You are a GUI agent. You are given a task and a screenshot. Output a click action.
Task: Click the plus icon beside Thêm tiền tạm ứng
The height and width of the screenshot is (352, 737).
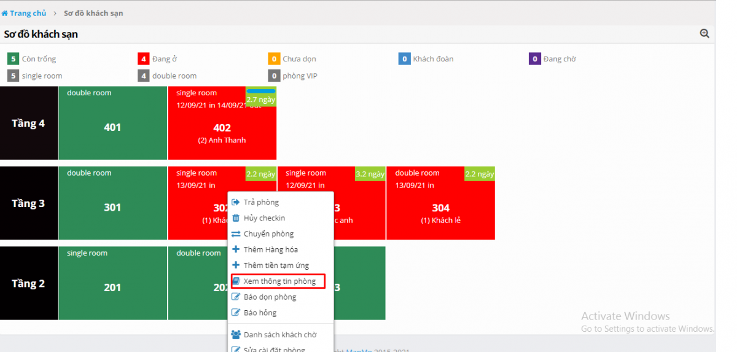click(x=235, y=265)
